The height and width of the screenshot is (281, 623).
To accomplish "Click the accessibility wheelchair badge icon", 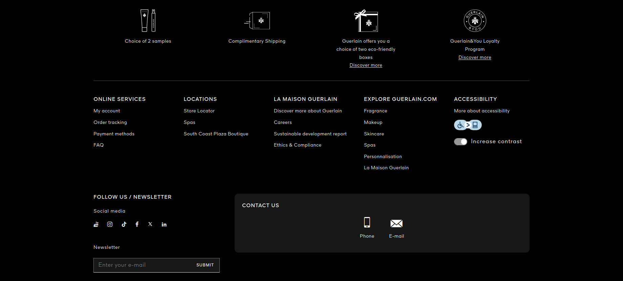I will coord(468,125).
